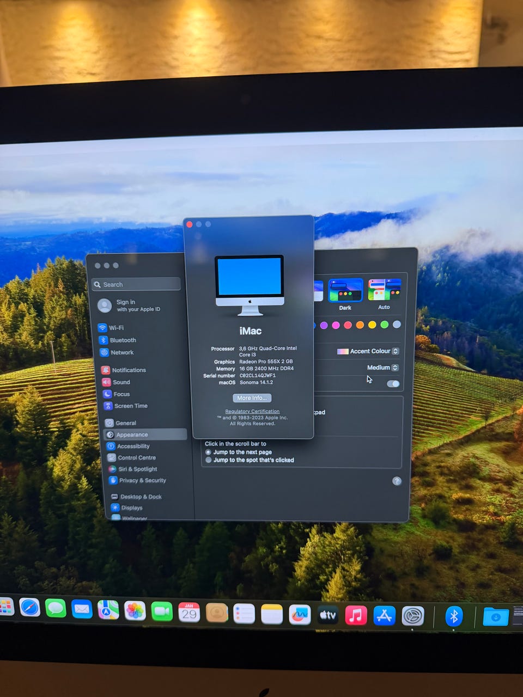The image size is (523, 697).
Task: Open Apple TV app in Dock
Action: click(x=328, y=615)
